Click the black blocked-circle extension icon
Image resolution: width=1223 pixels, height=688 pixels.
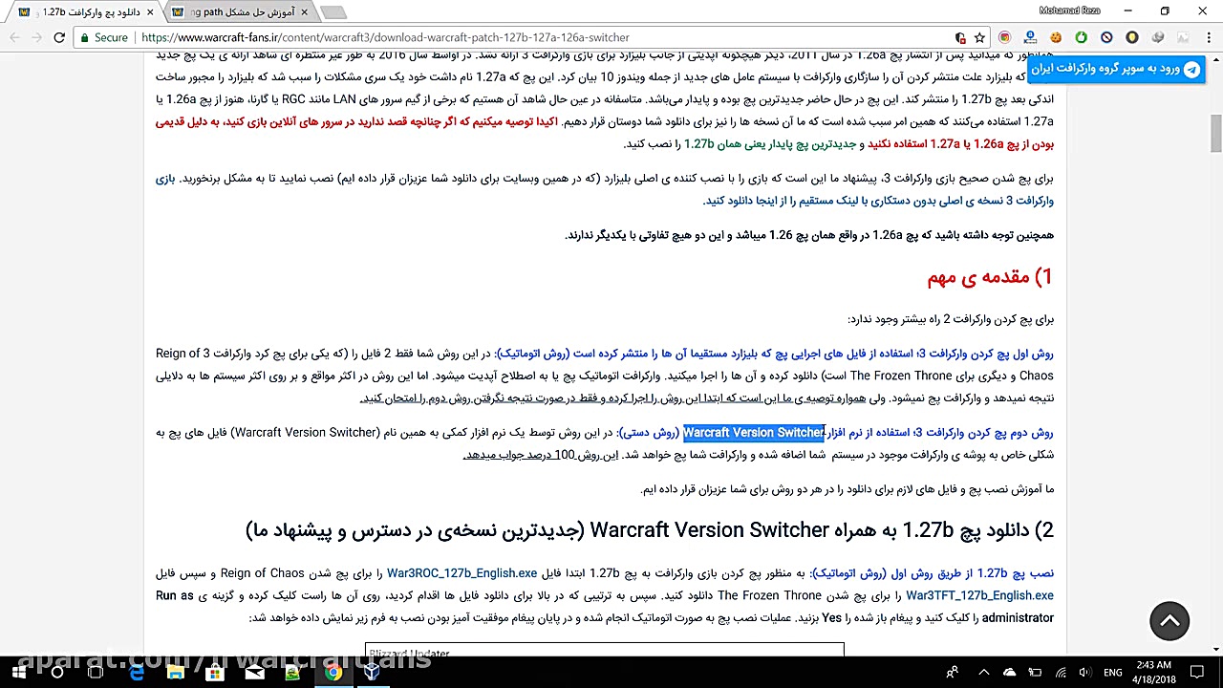click(1106, 37)
